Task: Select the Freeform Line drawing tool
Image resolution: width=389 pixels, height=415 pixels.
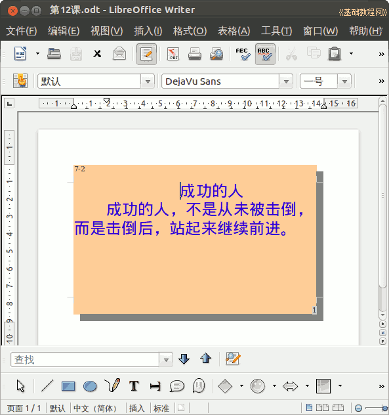Action: pos(112,385)
